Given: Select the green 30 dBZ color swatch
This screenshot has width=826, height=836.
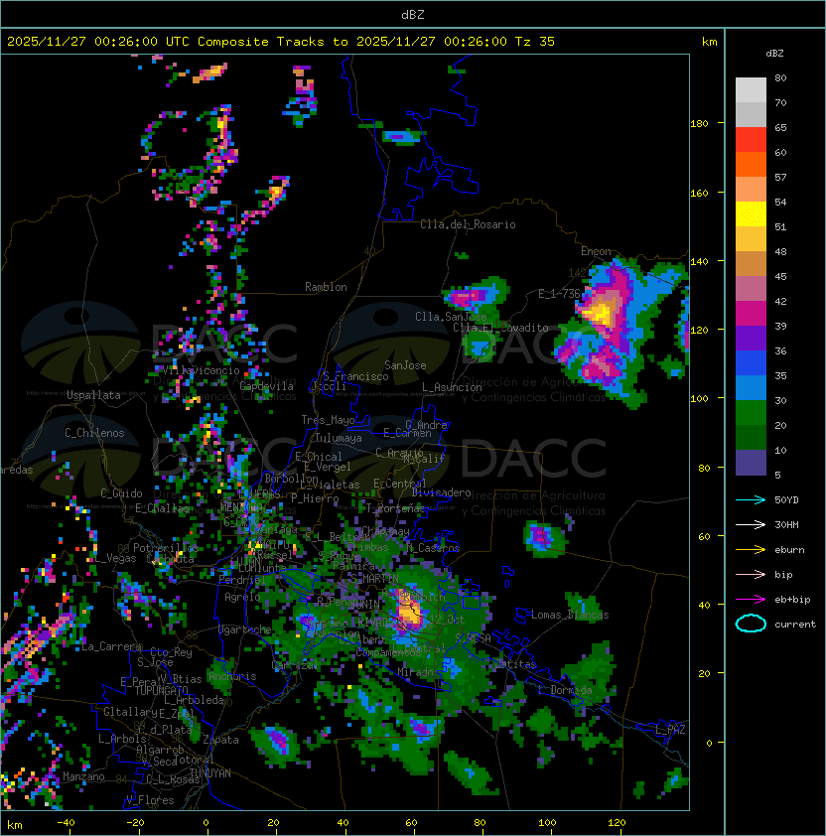Looking at the screenshot, I should click(x=751, y=413).
